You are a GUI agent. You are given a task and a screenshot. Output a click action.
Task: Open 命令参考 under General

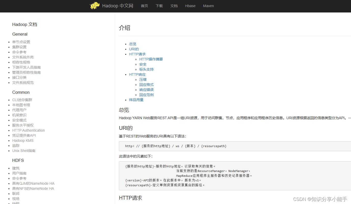(x=19, y=52)
